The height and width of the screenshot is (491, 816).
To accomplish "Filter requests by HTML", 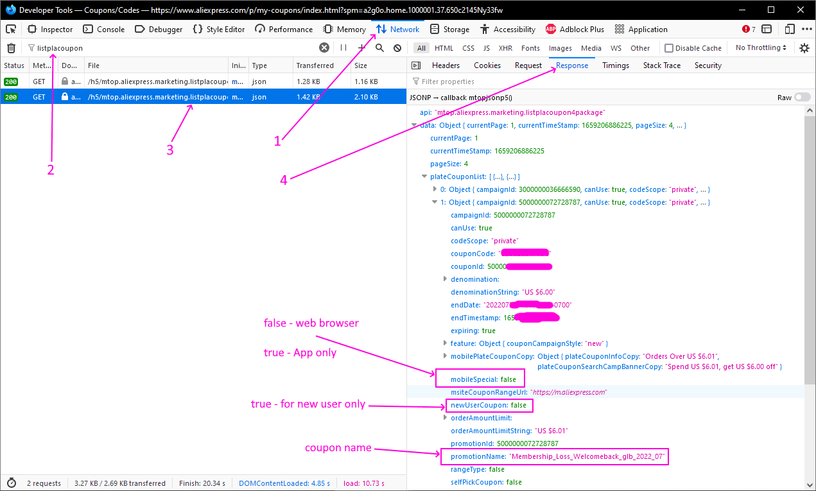I will pos(444,47).
